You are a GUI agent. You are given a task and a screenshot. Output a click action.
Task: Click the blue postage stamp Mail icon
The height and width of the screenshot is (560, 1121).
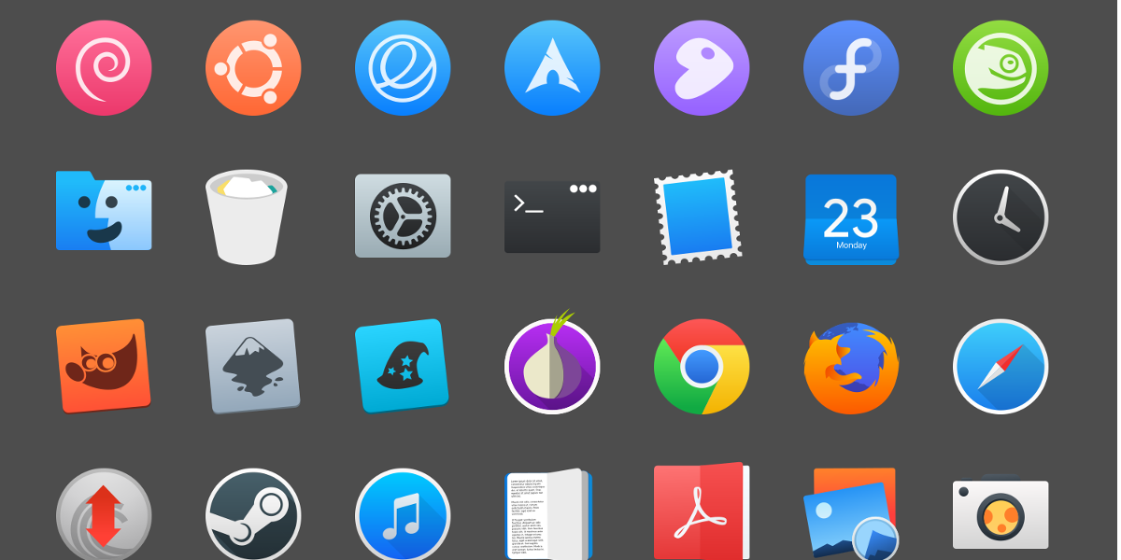698,217
